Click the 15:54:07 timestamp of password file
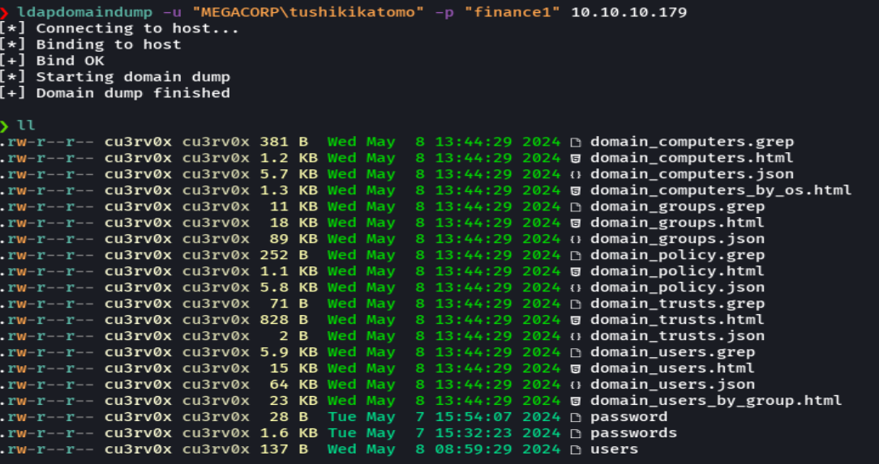879x464 pixels. pyautogui.click(x=474, y=418)
